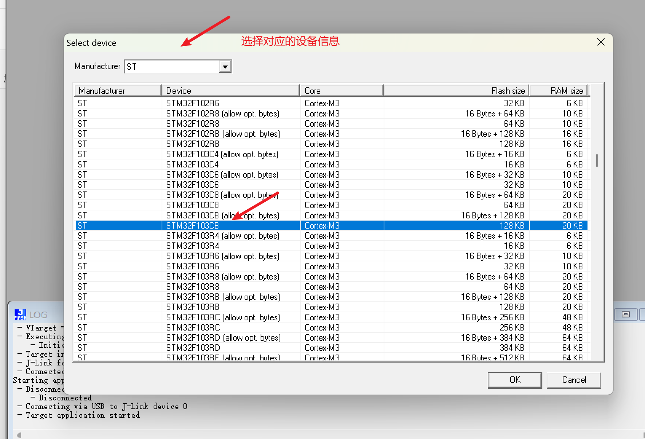
Task: Select the plain STM32F103R4 row
Action: click(x=331, y=246)
